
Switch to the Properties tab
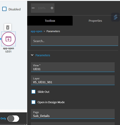95,21
